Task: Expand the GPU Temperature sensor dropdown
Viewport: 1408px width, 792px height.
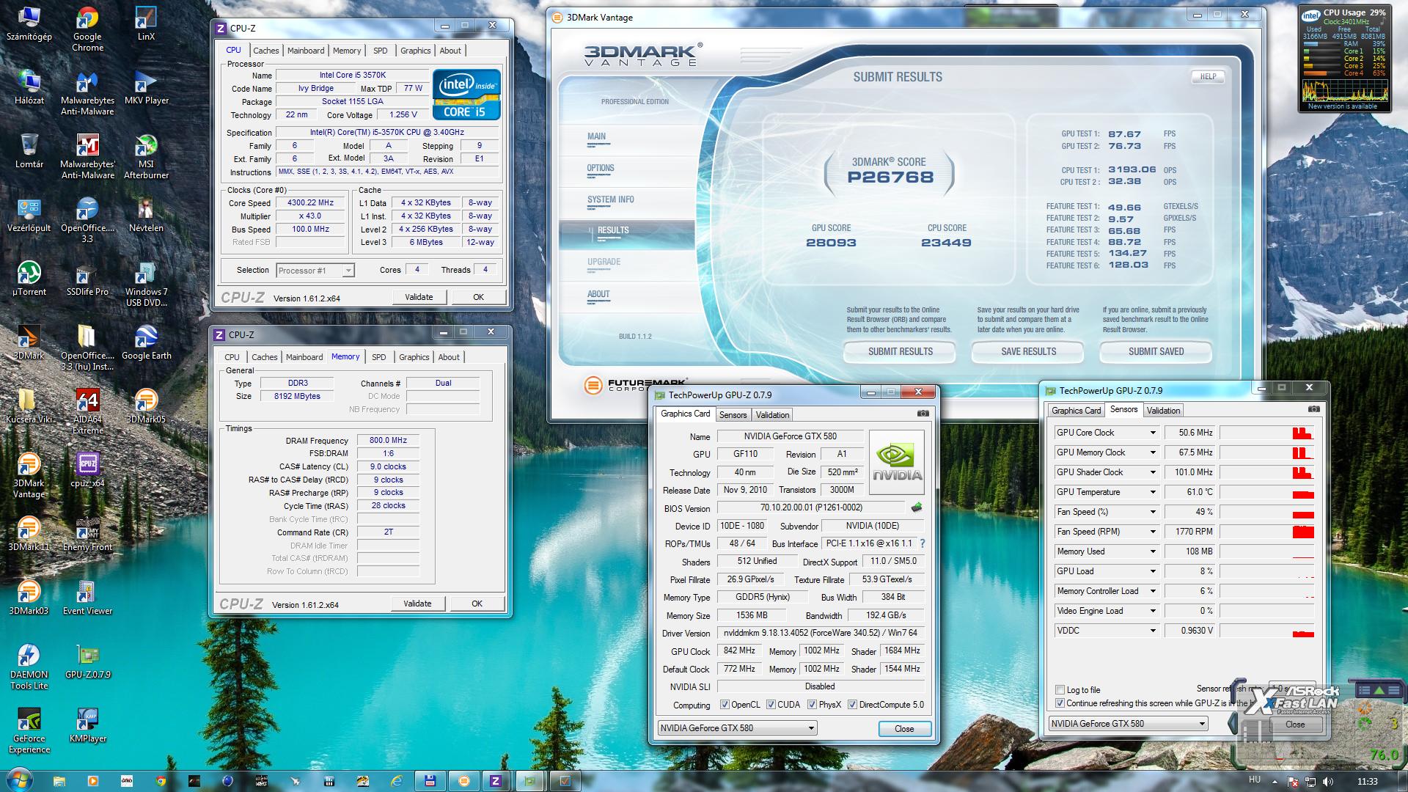Action: tap(1153, 492)
